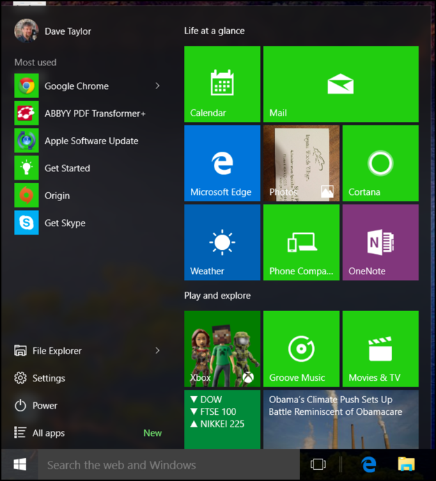Click the All apps list icon
436x481 pixels.
click(20, 432)
